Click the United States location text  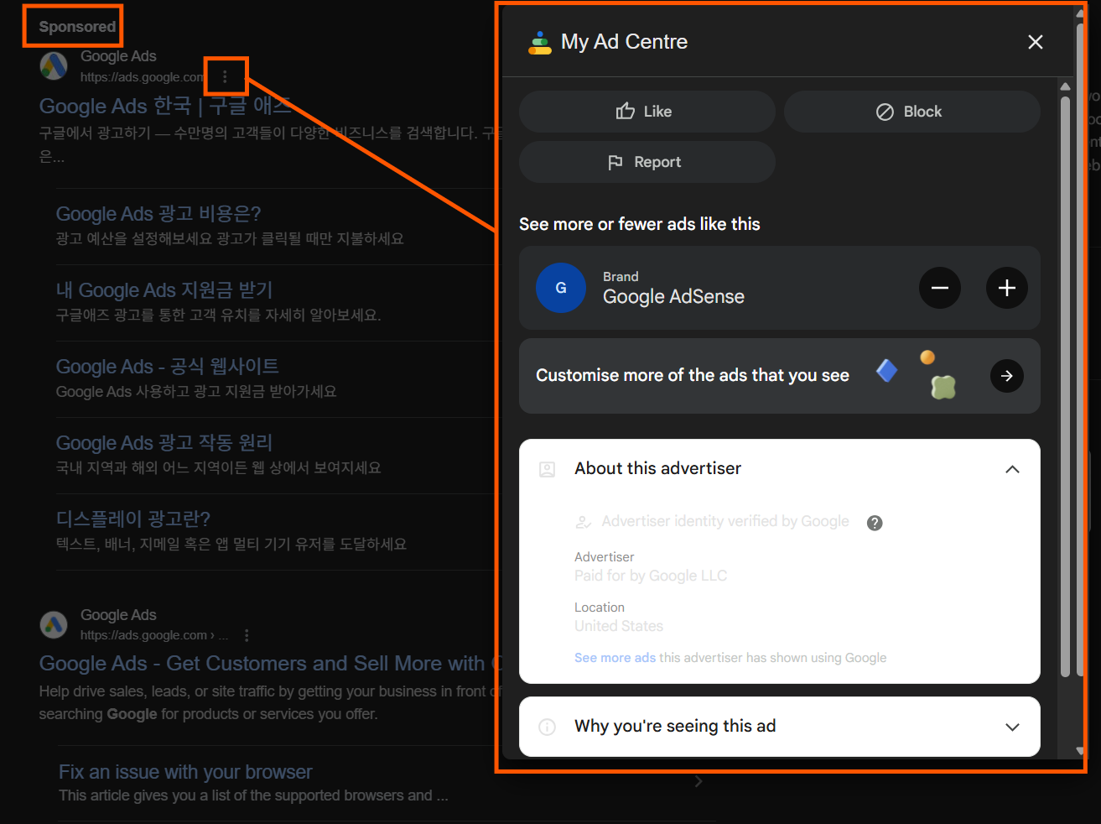pos(619,626)
